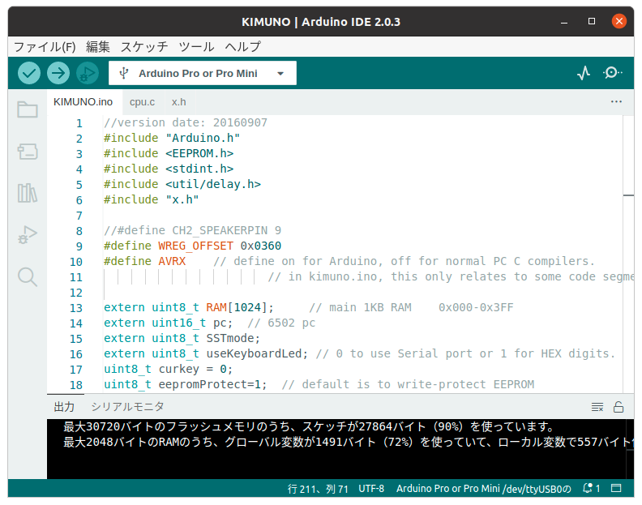
Task: Click <util/delay.h> in the code
Action: point(213,184)
